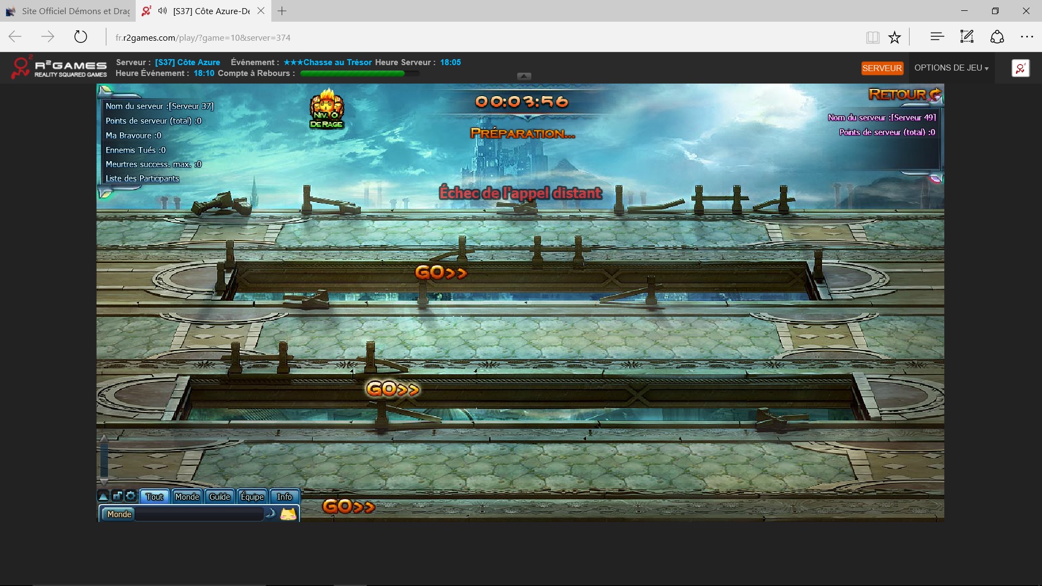The image size is (1042, 586).
Task: Click the chat message input field
Action: point(199,514)
